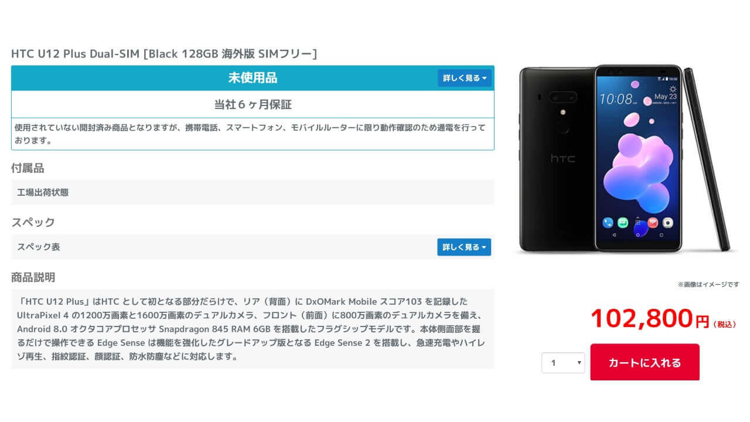Click the HTC U12 Plus Dual-SIM title
This screenshot has width=750, height=422.
(x=164, y=54)
